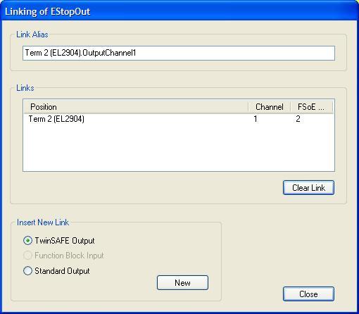
Task: Click the Clear Link button
Action: pyautogui.click(x=308, y=188)
